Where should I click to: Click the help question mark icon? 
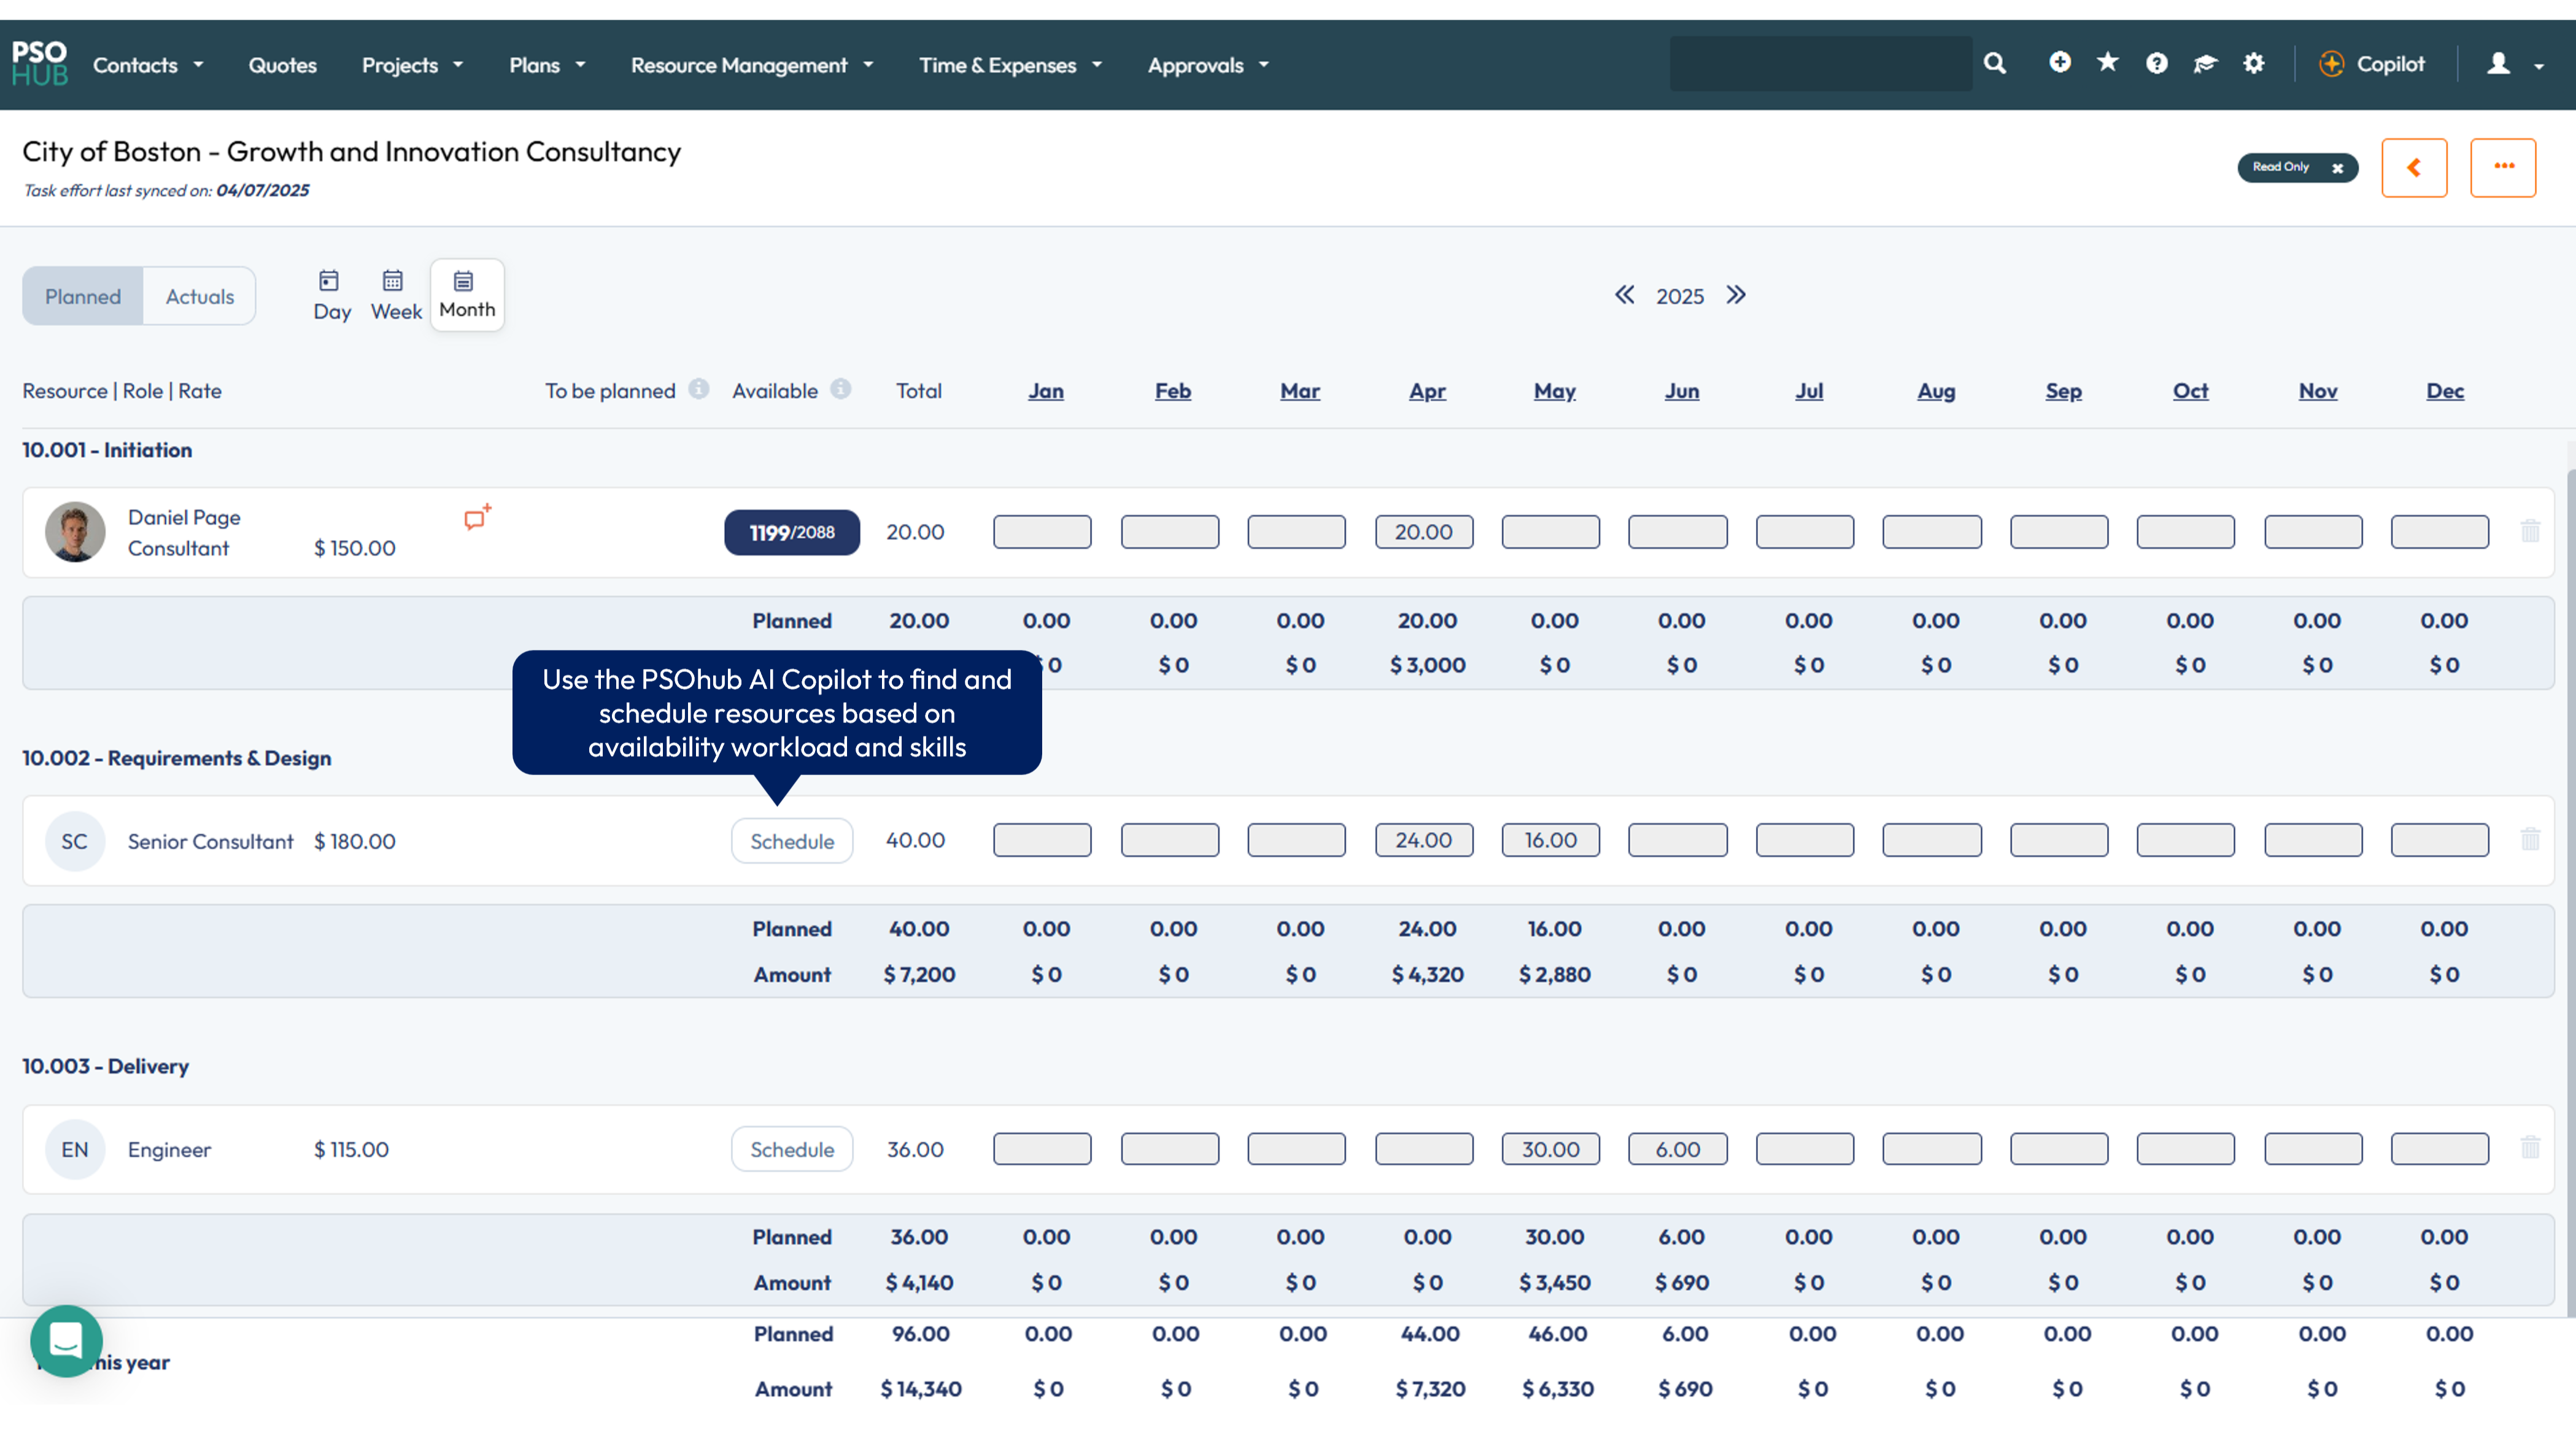2156,63
